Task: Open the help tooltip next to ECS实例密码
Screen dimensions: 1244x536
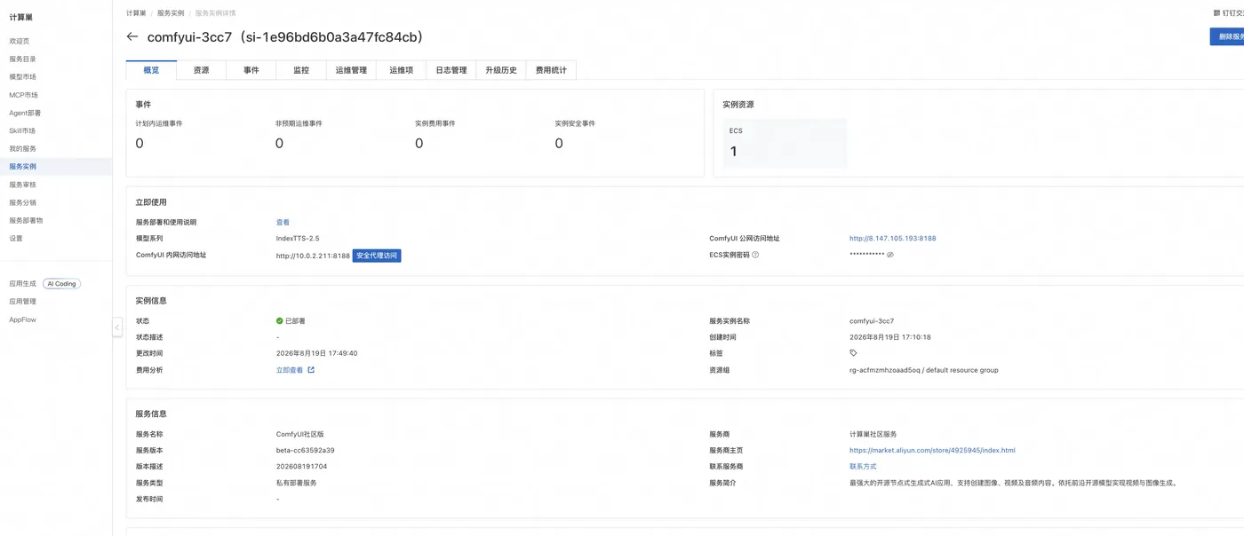Action: [755, 255]
